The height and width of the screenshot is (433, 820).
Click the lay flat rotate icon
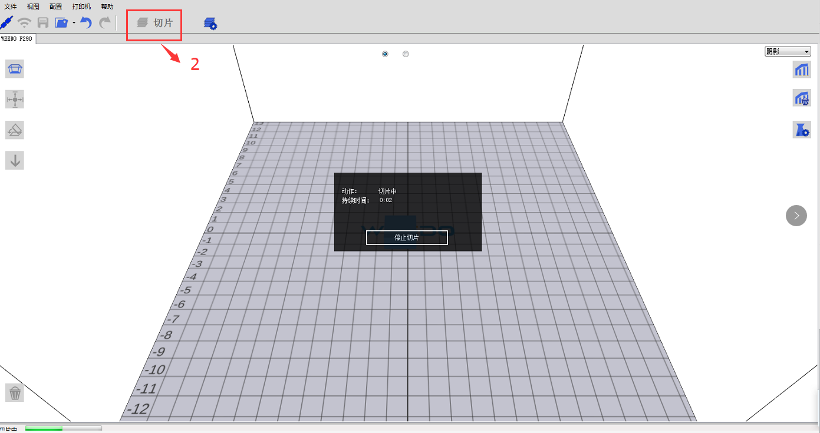coord(15,130)
